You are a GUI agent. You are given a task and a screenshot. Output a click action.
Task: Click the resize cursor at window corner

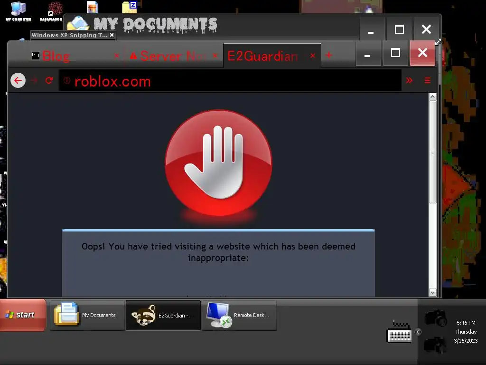point(438,42)
